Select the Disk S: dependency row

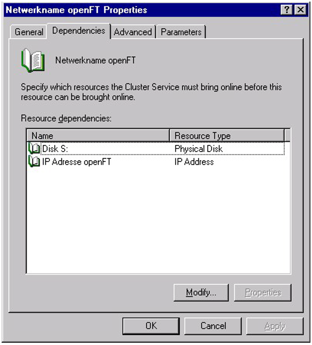(55, 148)
